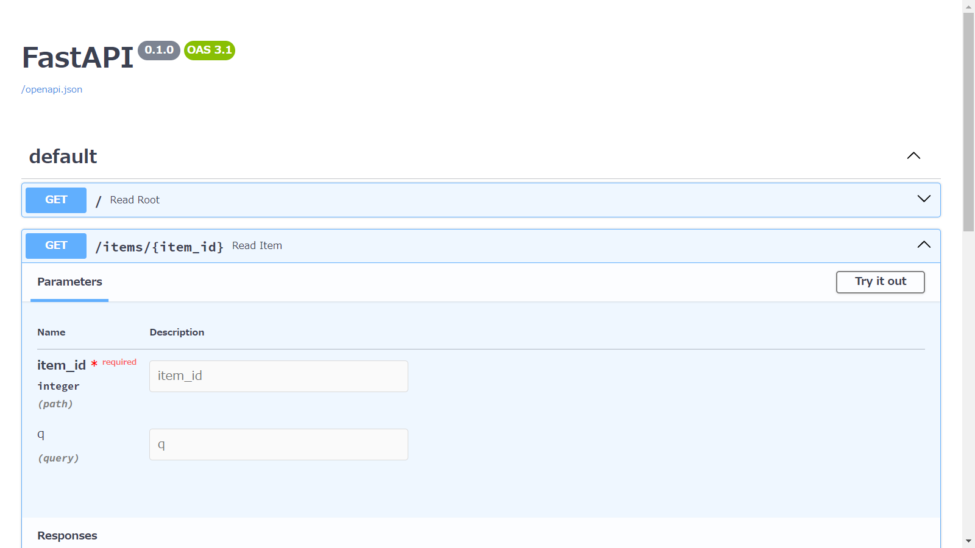The width and height of the screenshot is (975, 548).
Task: Click the vertical scrollbar thumb
Action: pos(968,122)
